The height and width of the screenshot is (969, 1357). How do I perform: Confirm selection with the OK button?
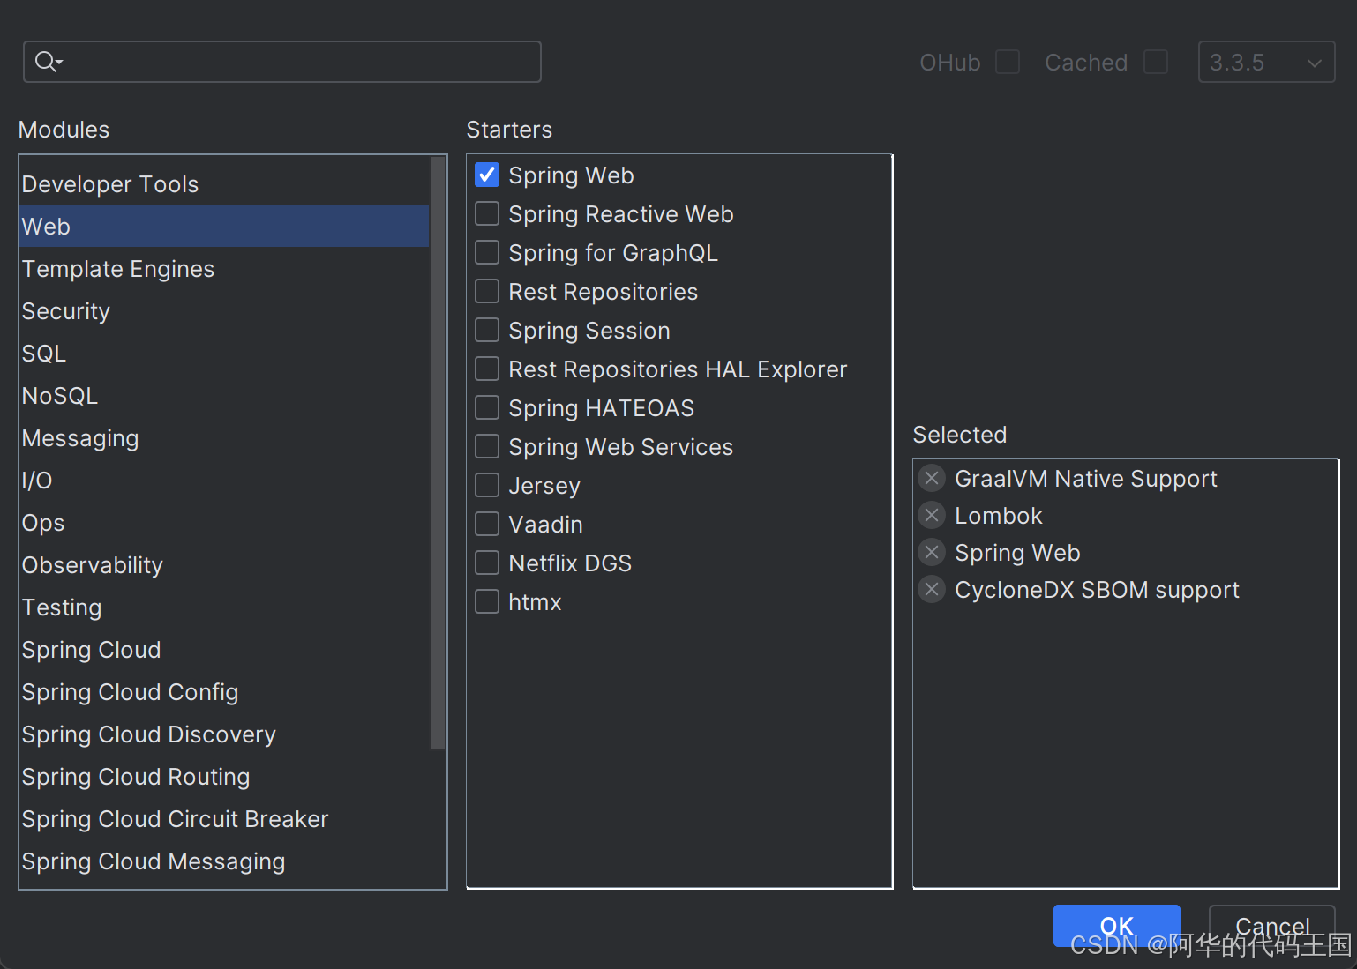pos(1116,926)
